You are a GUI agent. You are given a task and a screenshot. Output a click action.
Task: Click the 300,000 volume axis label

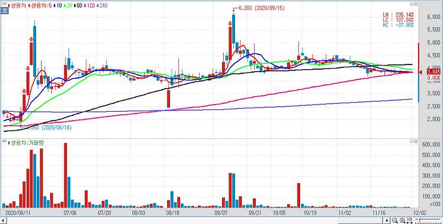click(x=431, y=176)
